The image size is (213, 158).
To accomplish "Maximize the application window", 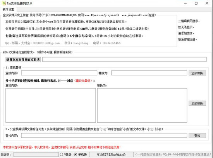I will point(196,3).
